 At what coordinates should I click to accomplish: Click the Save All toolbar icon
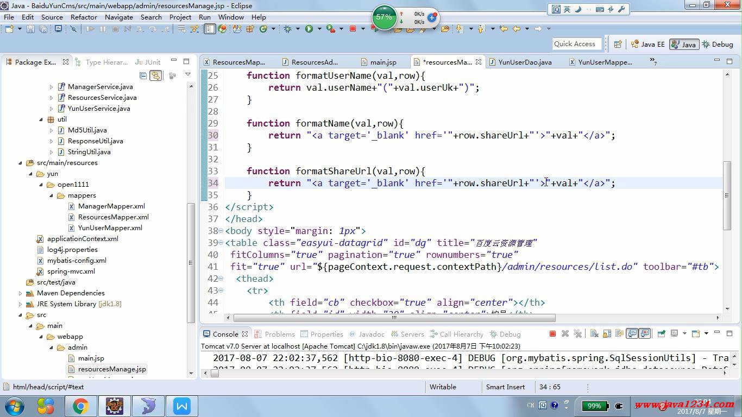pyautogui.click(x=43, y=29)
